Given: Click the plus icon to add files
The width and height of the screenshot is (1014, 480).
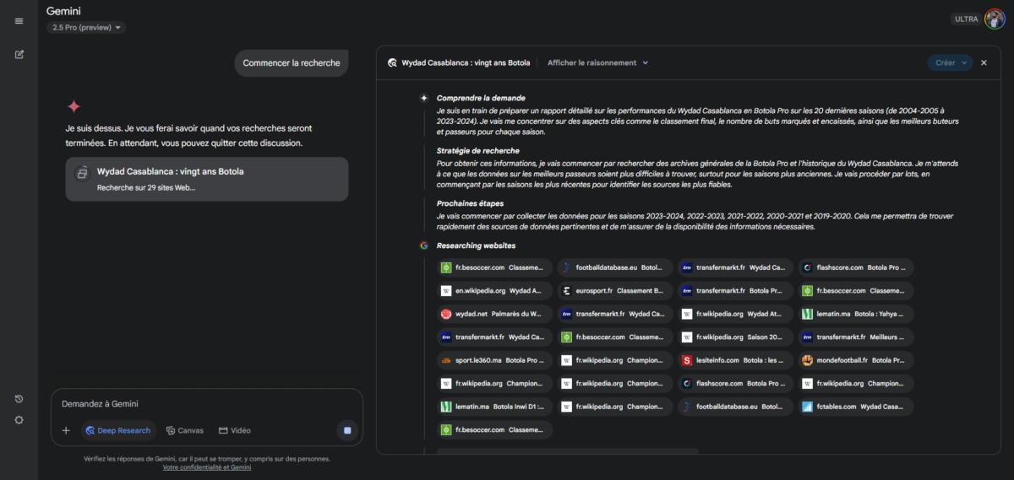Looking at the screenshot, I should point(66,430).
